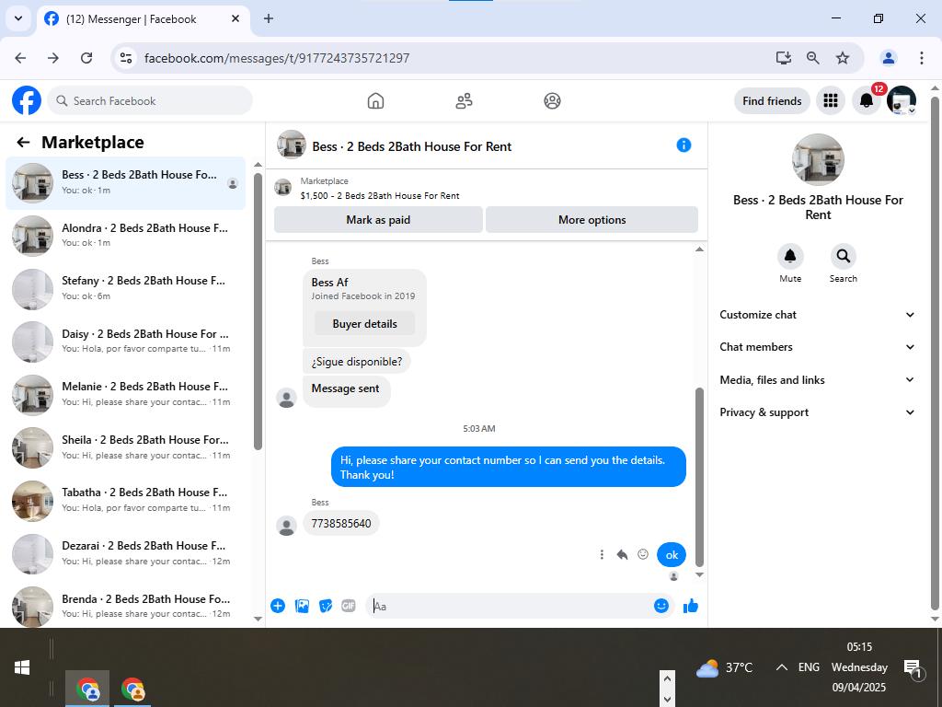Open Melanie conversation in the list

pyautogui.click(x=125, y=394)
